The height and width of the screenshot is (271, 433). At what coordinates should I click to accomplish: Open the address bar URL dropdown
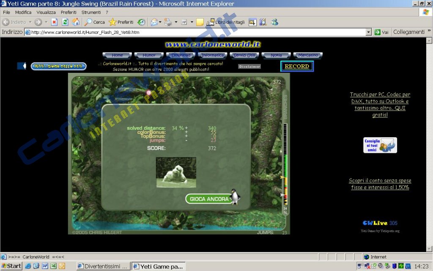click(x=369, y=32)
